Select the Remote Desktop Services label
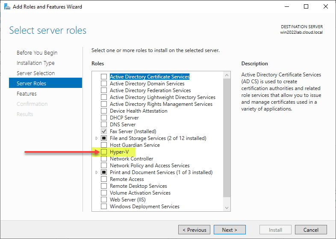This screenshot has height=239, width=336. 139,186
